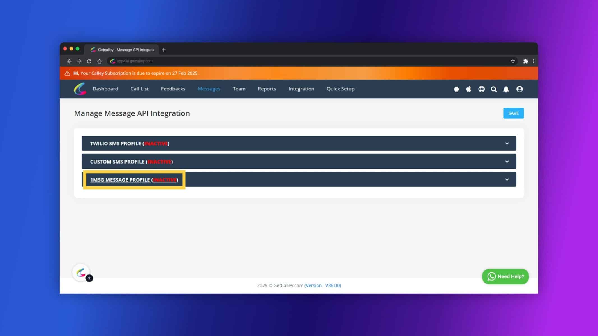The width and height of the screenshot is (598, 336).
Task: Click the Manage Message API Integration heading
Action: pos(132,113)
